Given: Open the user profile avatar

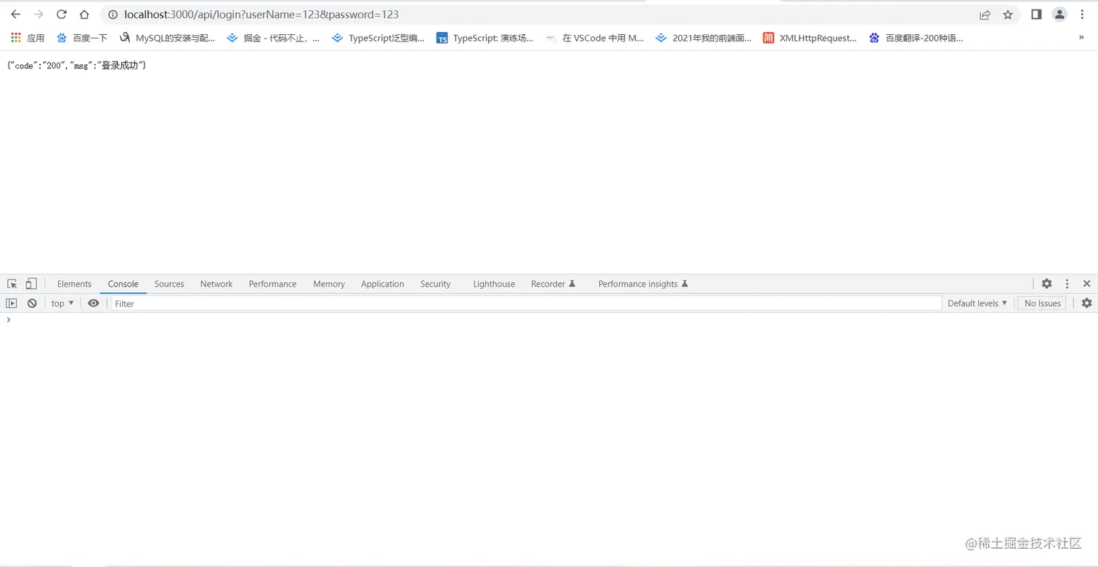Looking at the screenshot, I should point(1060,15).
